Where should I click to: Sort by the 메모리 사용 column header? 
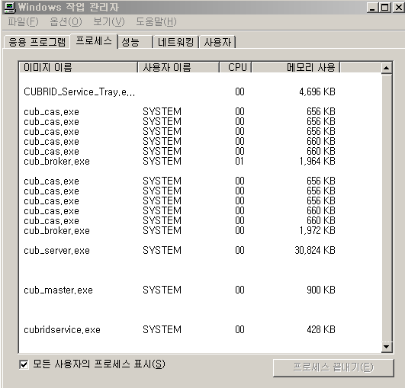[296, 67]
